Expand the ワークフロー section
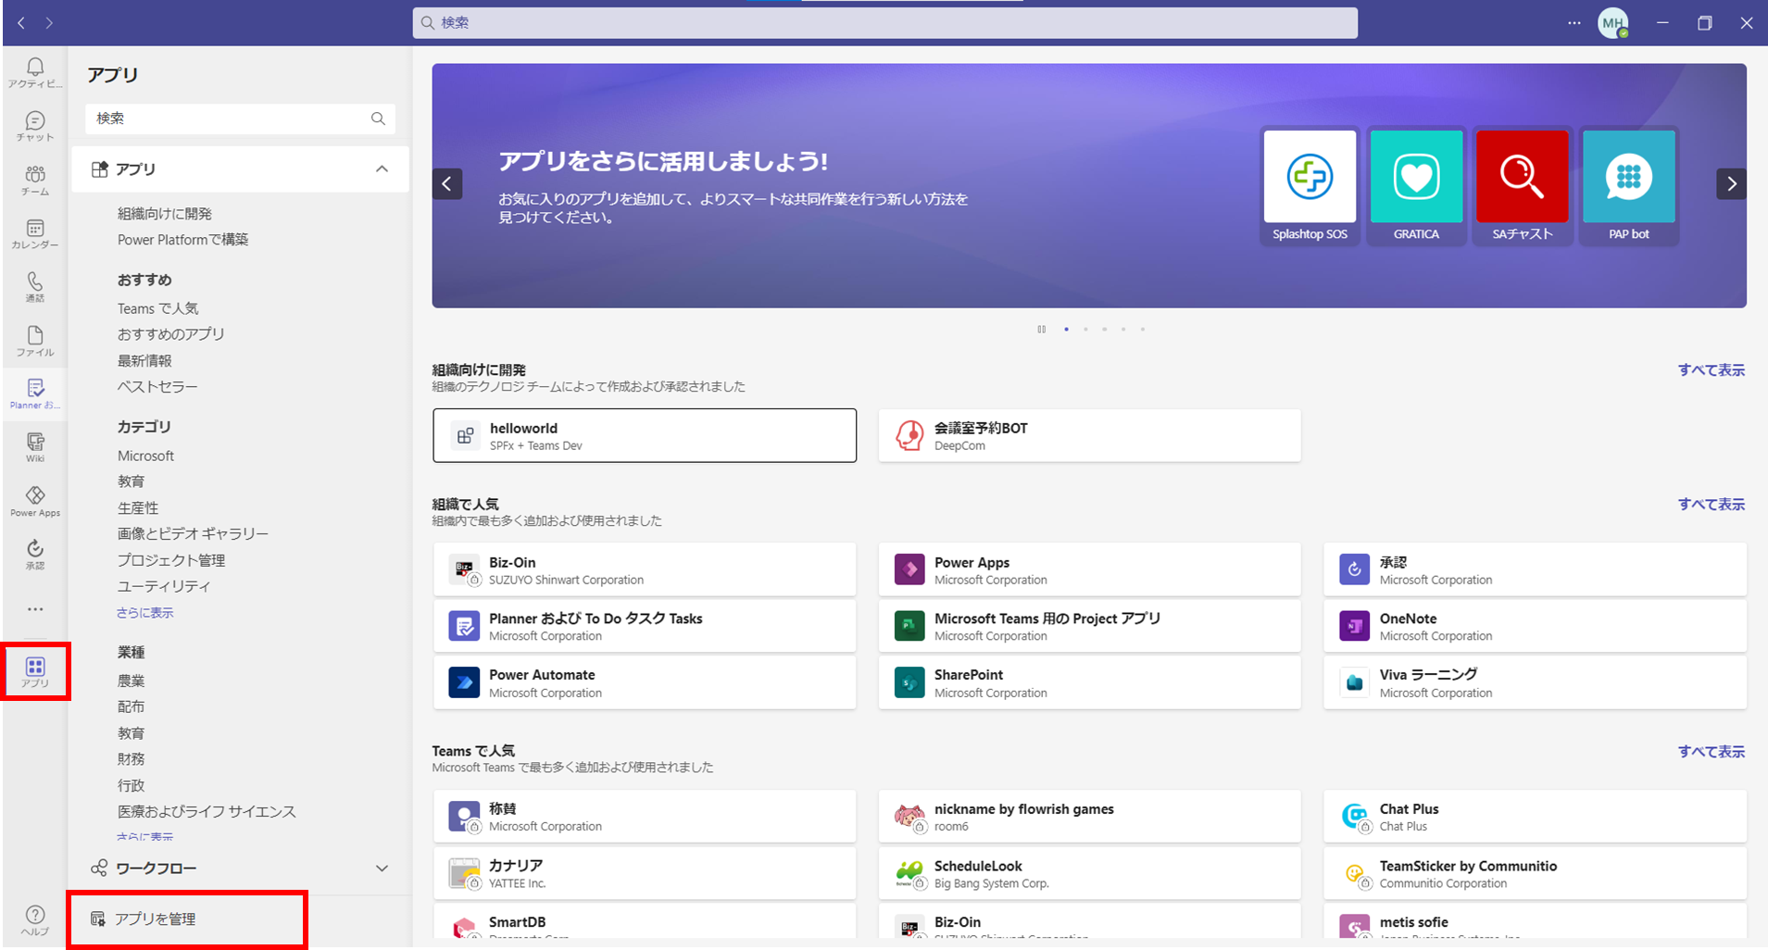 click(382, 869)
